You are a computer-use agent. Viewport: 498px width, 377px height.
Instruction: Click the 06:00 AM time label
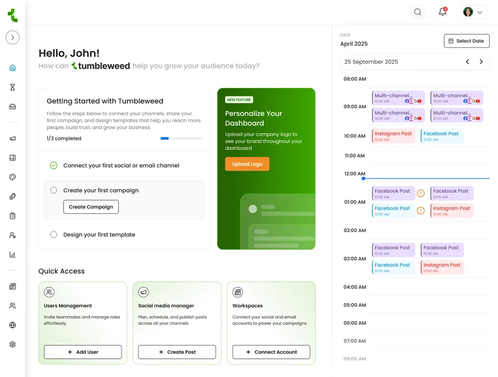[355, 323]
